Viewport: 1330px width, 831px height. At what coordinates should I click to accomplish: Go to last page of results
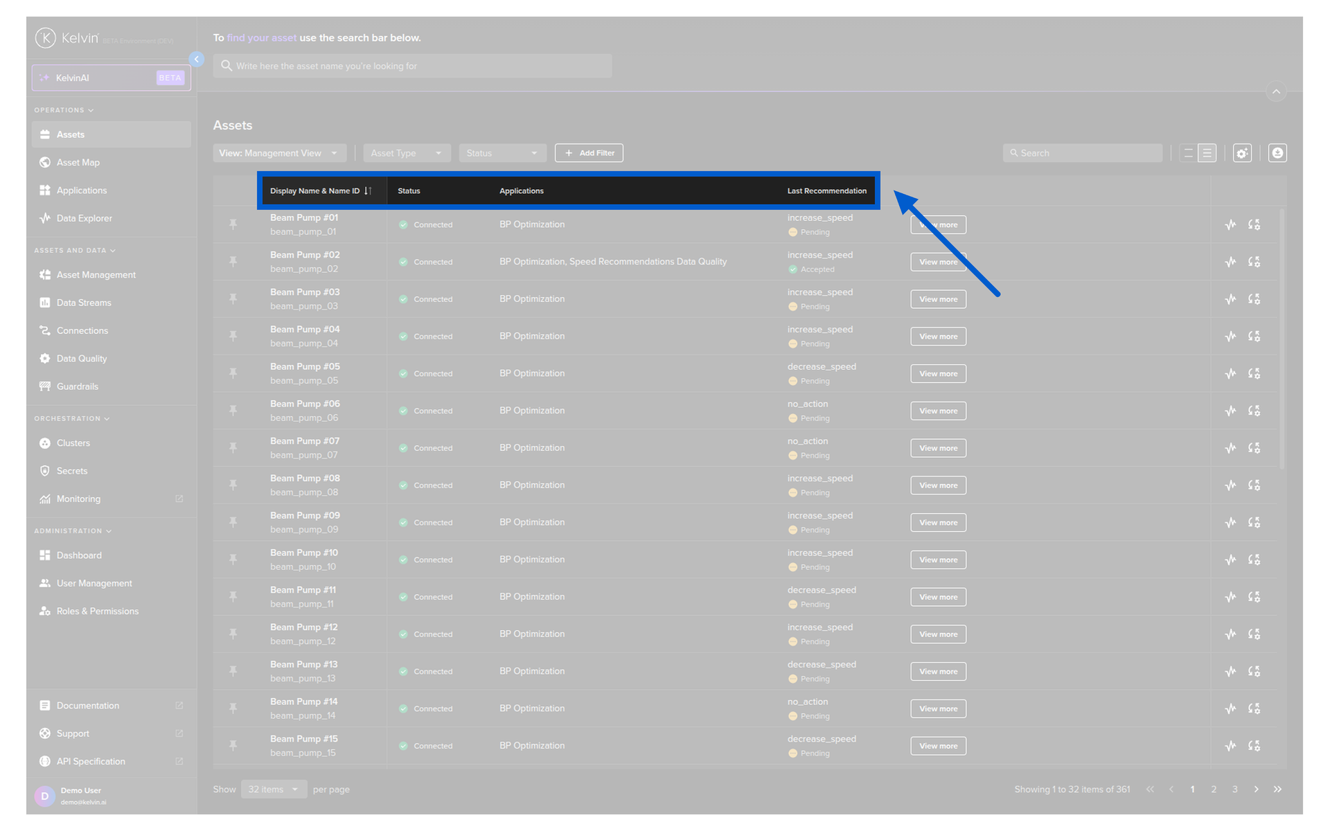(1277, 789)
